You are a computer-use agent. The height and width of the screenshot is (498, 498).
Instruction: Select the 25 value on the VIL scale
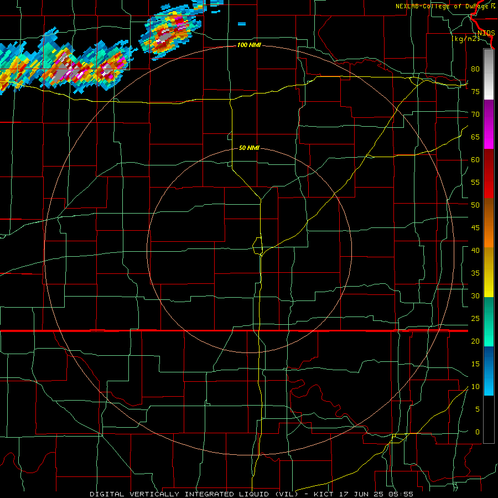[x=475, y=318]
